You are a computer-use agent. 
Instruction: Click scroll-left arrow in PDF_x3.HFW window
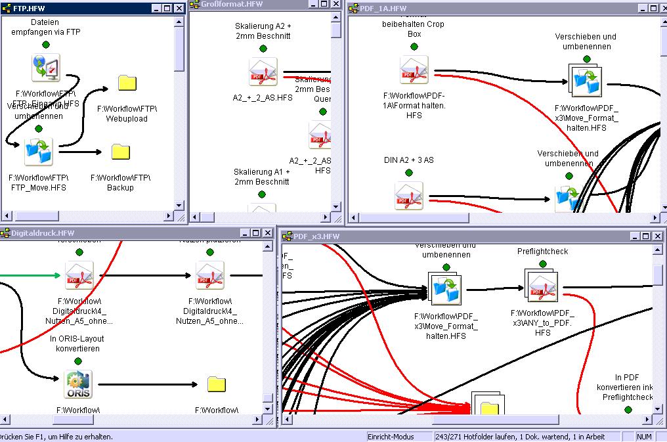[287, 420]
